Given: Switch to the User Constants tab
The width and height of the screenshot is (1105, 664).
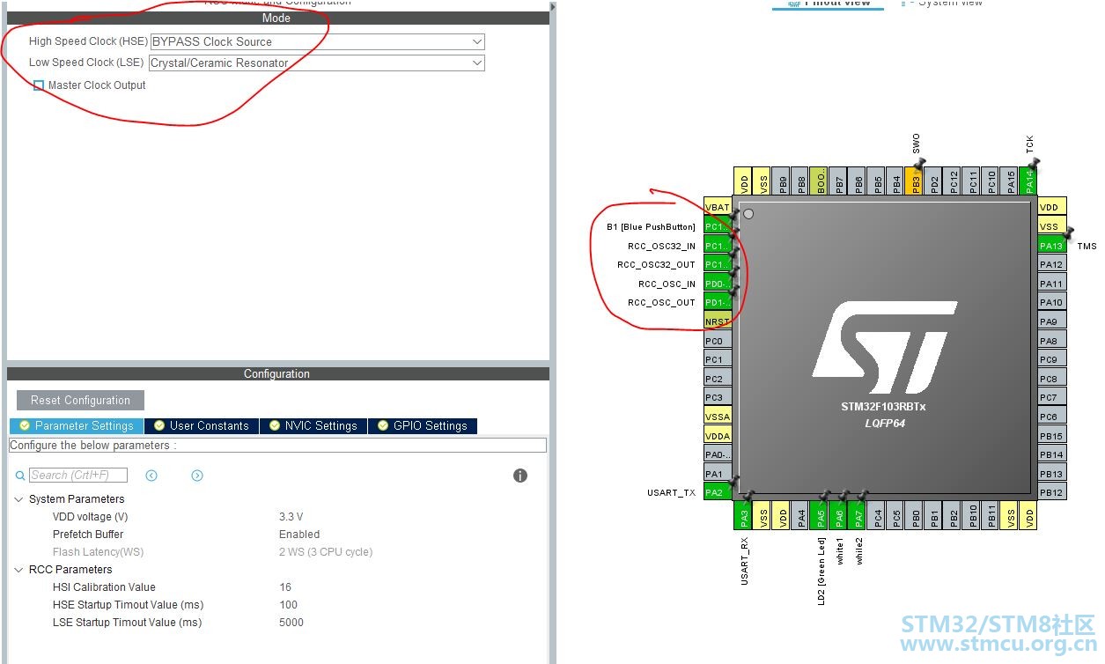Looking at the screenshot, I should (x=202, y=425).
